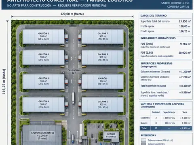Click the 'Fondo aprox.' row label

coord(148,31)
